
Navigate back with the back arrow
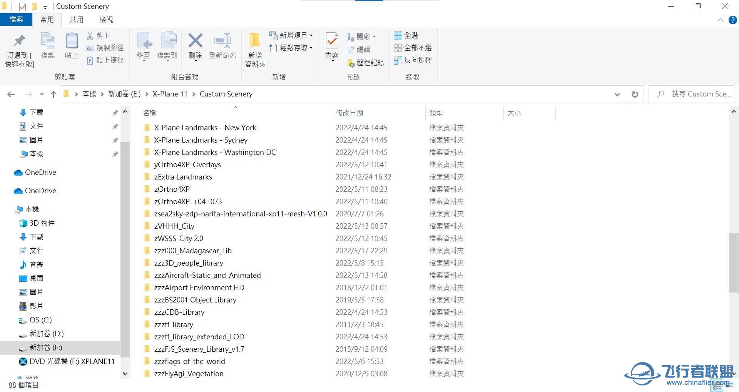pyautogui.click(x=11, y=94)
